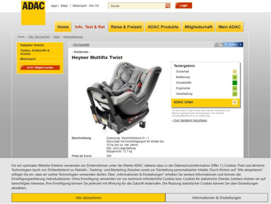The height and width of the screenshot is (204, 271).
Task: Click the ADAC logo
Action: (33, 13)
